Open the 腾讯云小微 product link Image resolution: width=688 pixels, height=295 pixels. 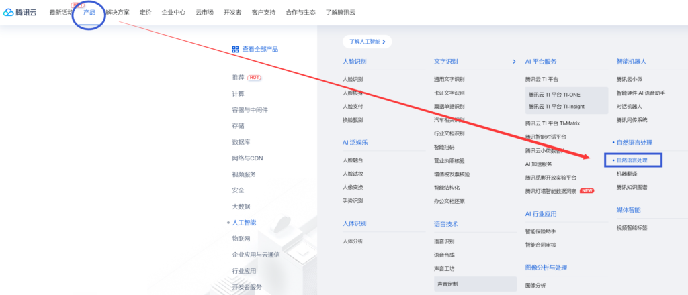point(629,79)
